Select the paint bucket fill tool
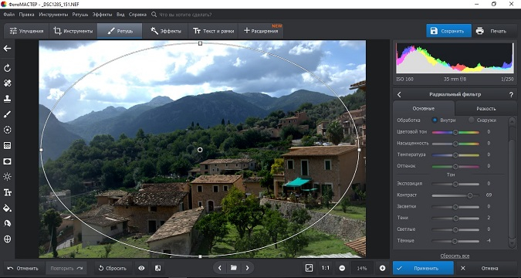Screen dimensions: 521x278 coord(7,208)
